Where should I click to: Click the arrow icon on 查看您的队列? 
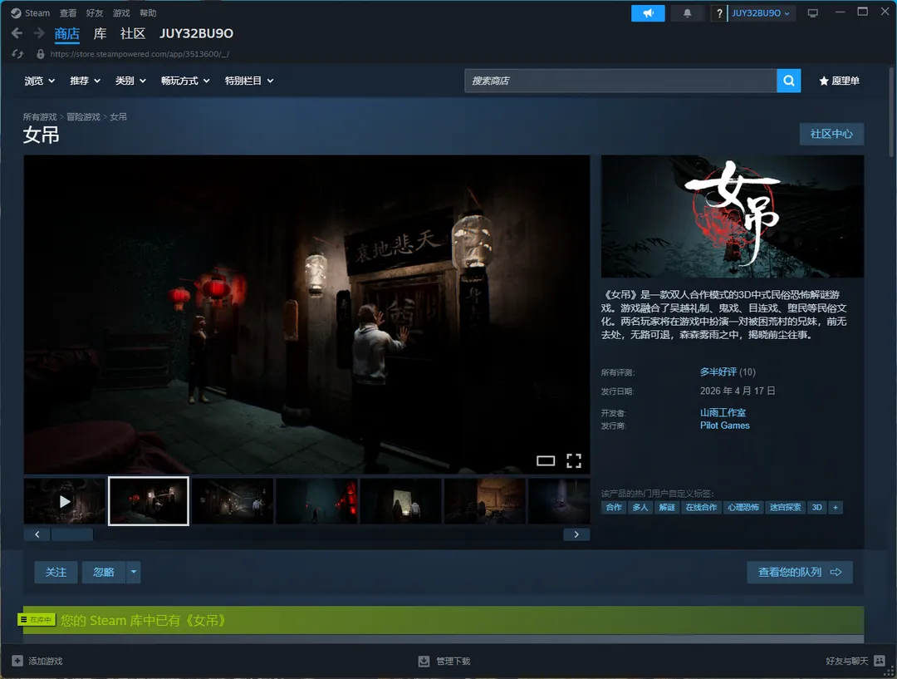[x=836, y=572]
